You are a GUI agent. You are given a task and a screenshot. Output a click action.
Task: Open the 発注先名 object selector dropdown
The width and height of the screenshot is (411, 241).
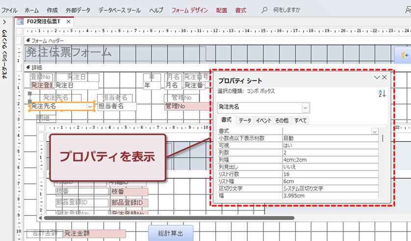[306, 108]
